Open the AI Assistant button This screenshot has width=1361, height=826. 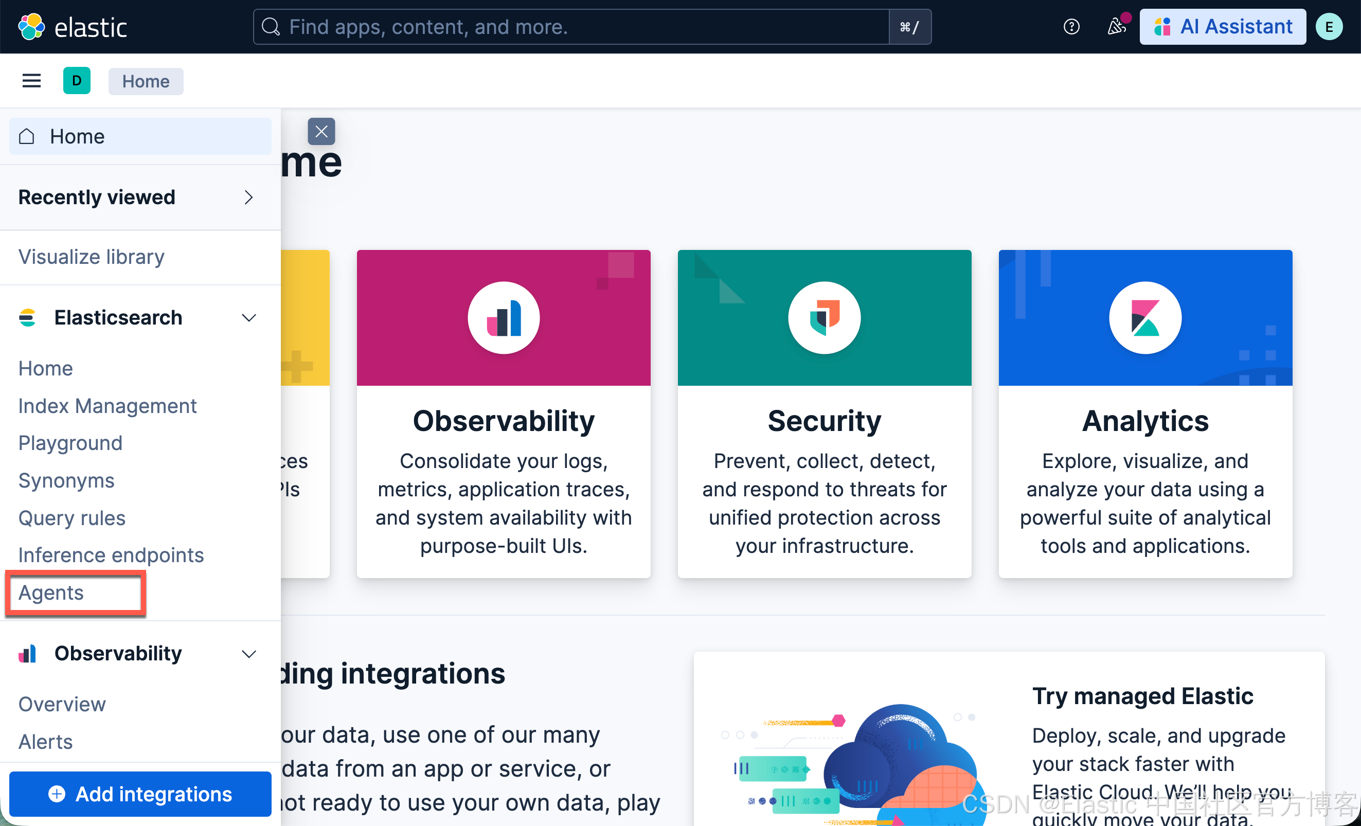tap(1222, 27)
